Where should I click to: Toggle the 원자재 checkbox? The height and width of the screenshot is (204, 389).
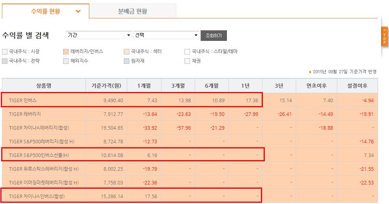(127, 61)
